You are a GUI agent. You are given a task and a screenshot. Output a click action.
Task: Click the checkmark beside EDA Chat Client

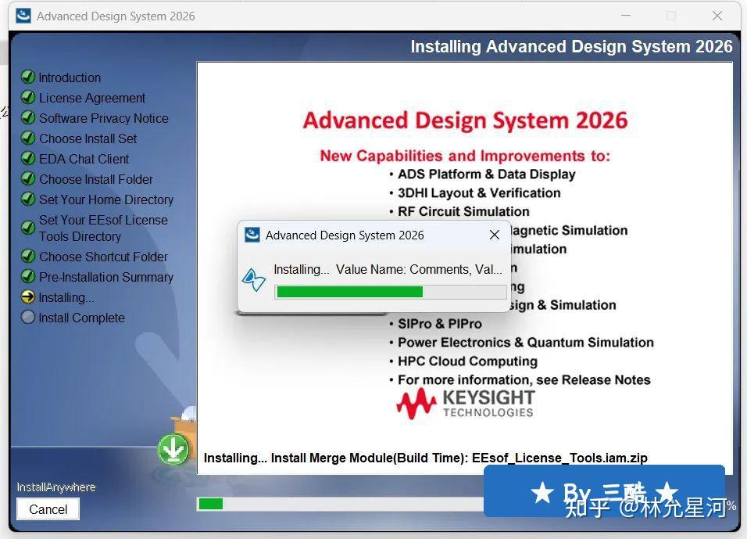28,159
